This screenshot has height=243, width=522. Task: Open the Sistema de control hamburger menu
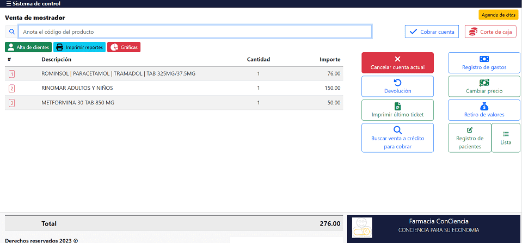coord(9,4)
